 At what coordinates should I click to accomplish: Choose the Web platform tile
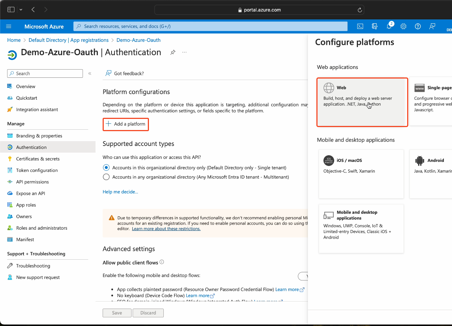click(362, 102)
